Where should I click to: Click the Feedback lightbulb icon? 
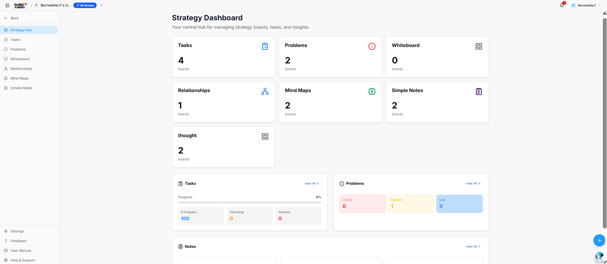[x=6, y=241]
